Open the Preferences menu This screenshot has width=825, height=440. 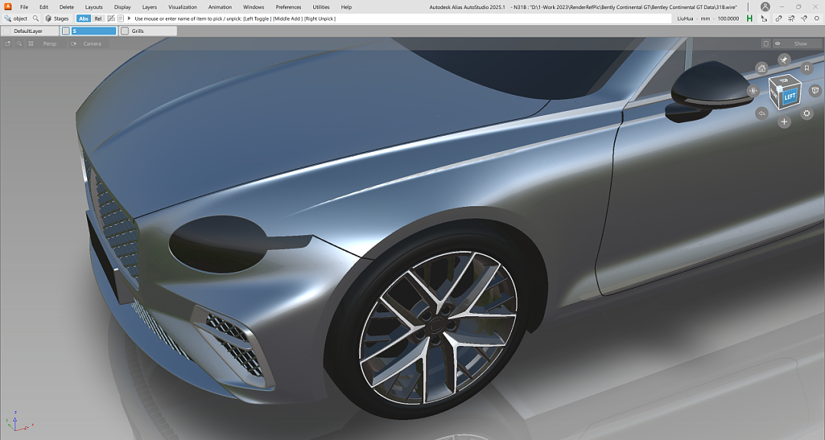point(288,7)
